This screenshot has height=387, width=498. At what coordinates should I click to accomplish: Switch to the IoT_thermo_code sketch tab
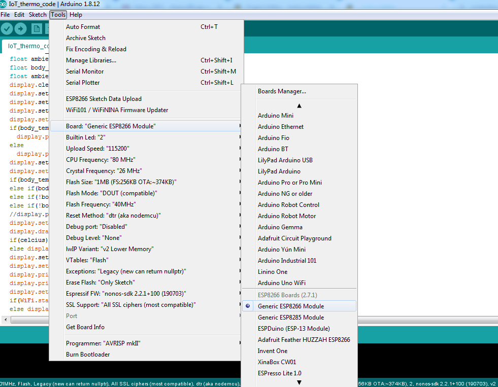pyautogui.click(x=26, y=46)
